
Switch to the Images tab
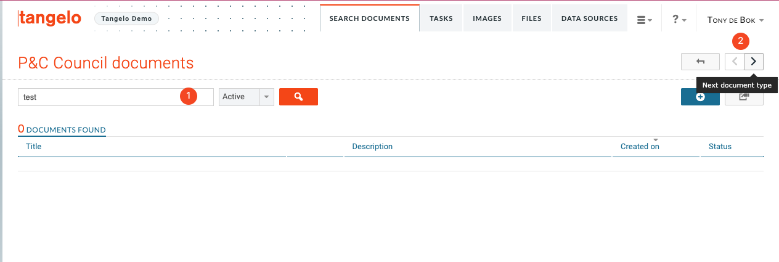coord(487,18)
